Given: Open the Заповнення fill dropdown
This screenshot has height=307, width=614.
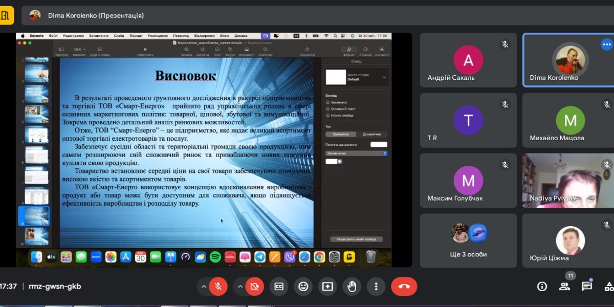Looking at the screenshot, I should coord(356,153).
